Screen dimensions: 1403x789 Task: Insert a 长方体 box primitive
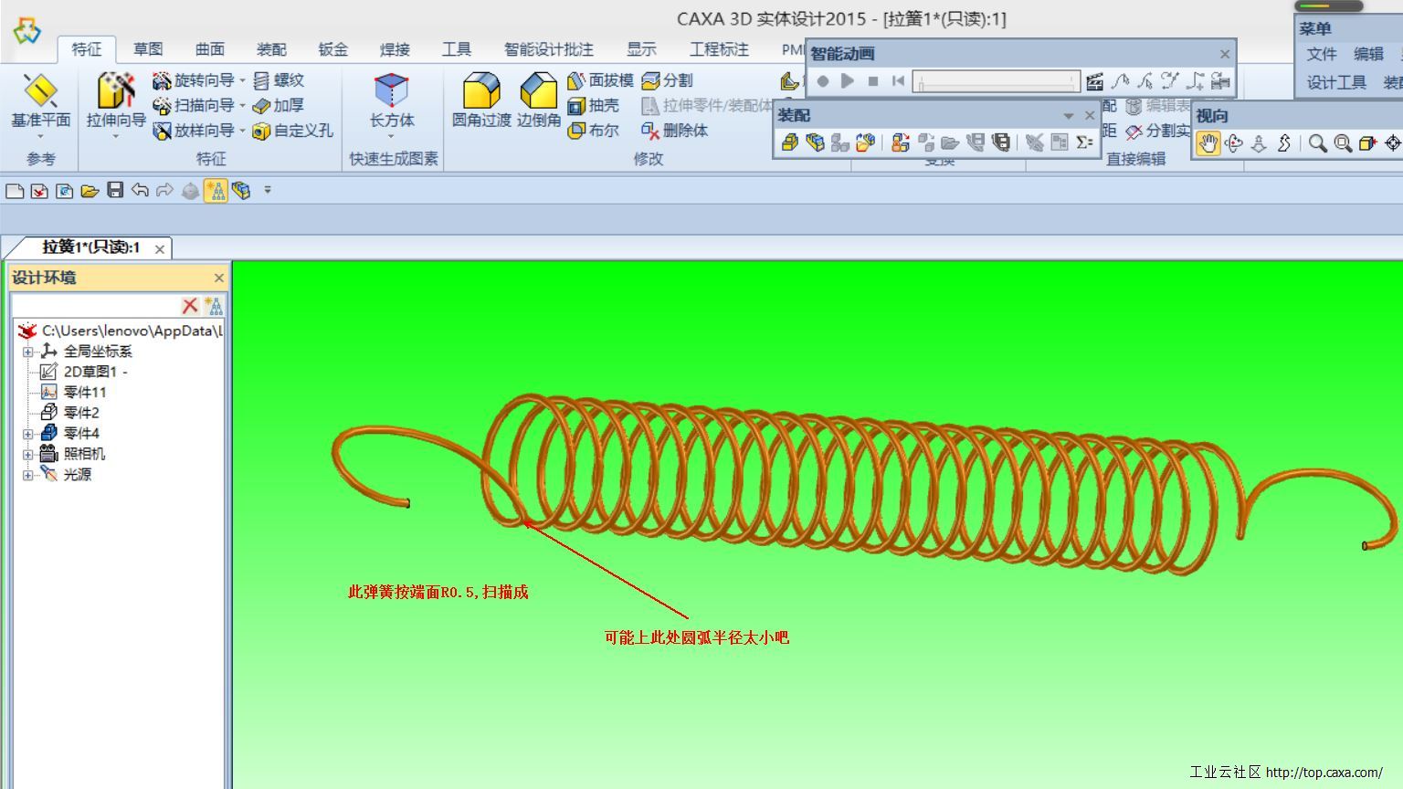[x=392, y=100]
